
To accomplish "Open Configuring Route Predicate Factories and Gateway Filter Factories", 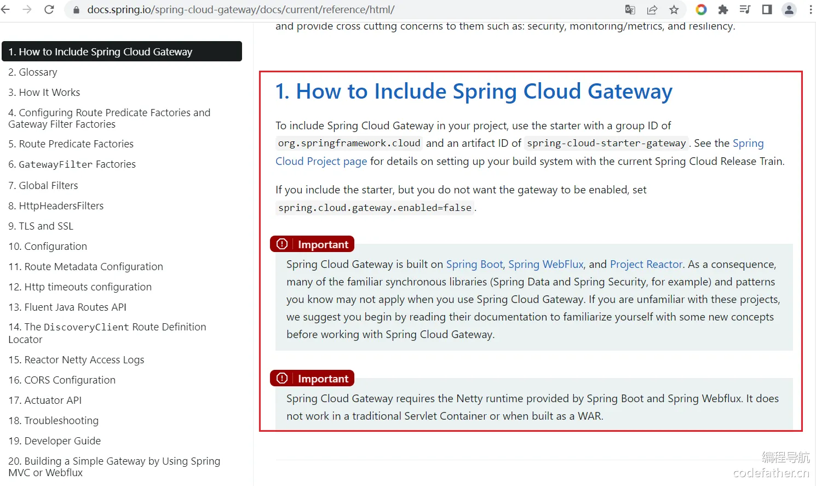I will tap(110, 118).
